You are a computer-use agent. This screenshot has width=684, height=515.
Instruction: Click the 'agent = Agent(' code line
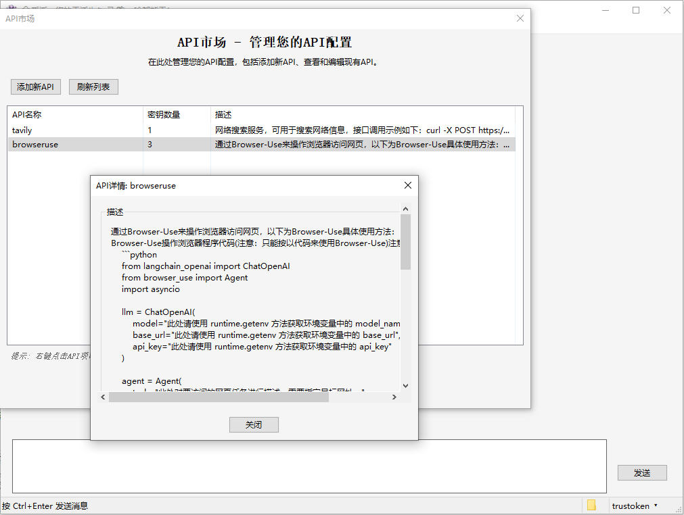coord(152,381)
